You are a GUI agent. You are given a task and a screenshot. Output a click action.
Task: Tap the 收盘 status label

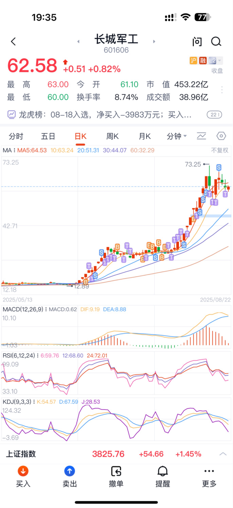point(217,71)
